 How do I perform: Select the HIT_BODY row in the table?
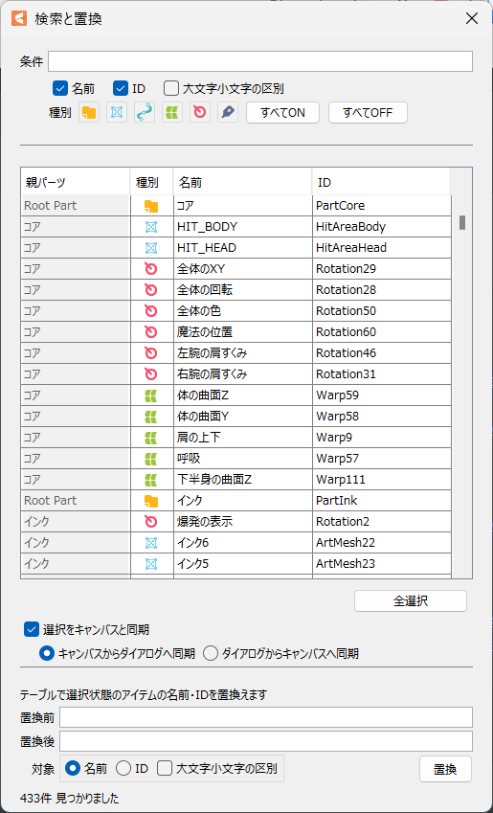tap(235, 227)
